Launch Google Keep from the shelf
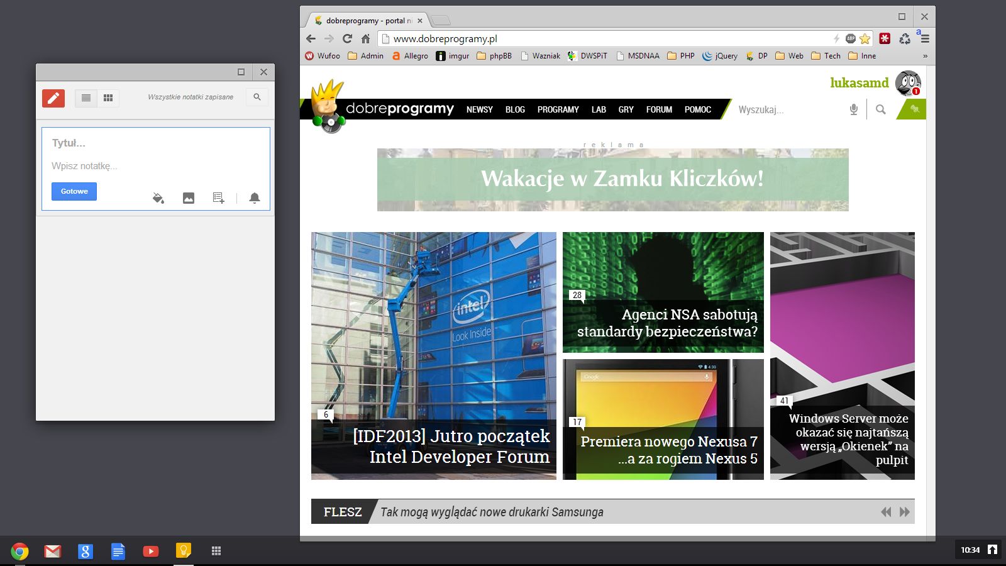Viewport: 1006px width, 566px height. pos(183,551)
